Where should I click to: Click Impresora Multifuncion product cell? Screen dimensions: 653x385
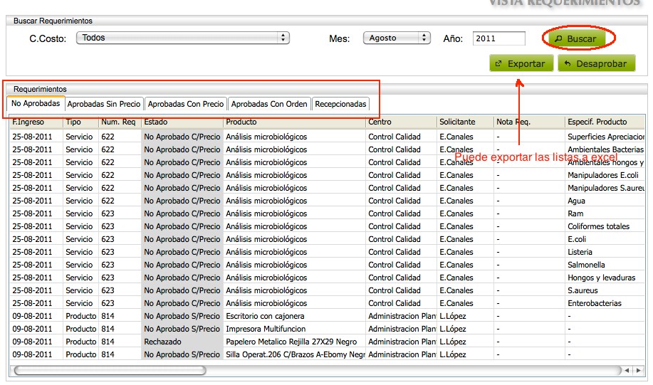coord(294,329)
